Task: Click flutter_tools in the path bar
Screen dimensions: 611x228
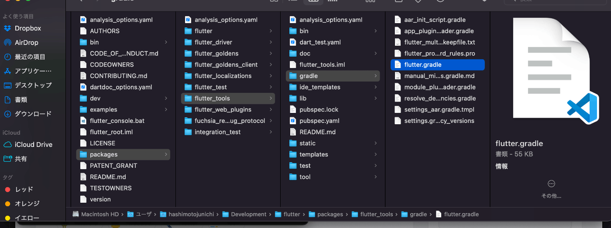Action: [x=372, y=214]
